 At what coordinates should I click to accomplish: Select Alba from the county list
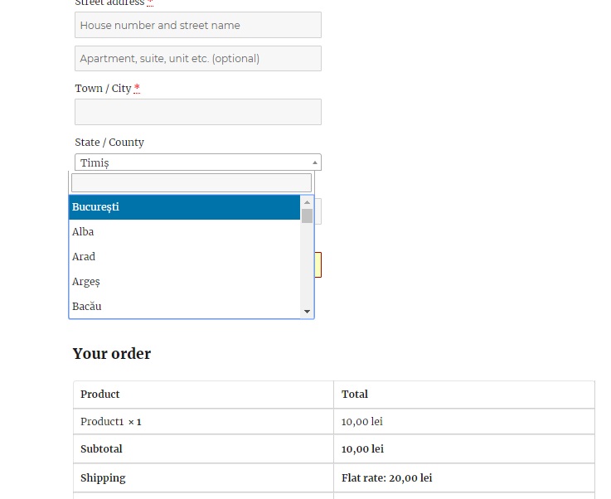point(184,232)
